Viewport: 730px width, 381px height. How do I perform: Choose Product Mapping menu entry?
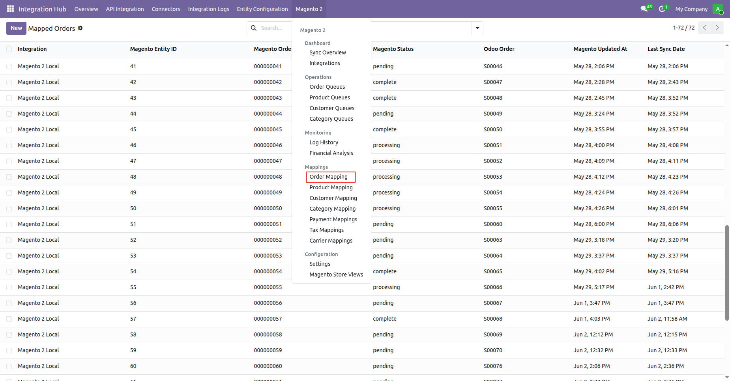[x=331, y=187]
